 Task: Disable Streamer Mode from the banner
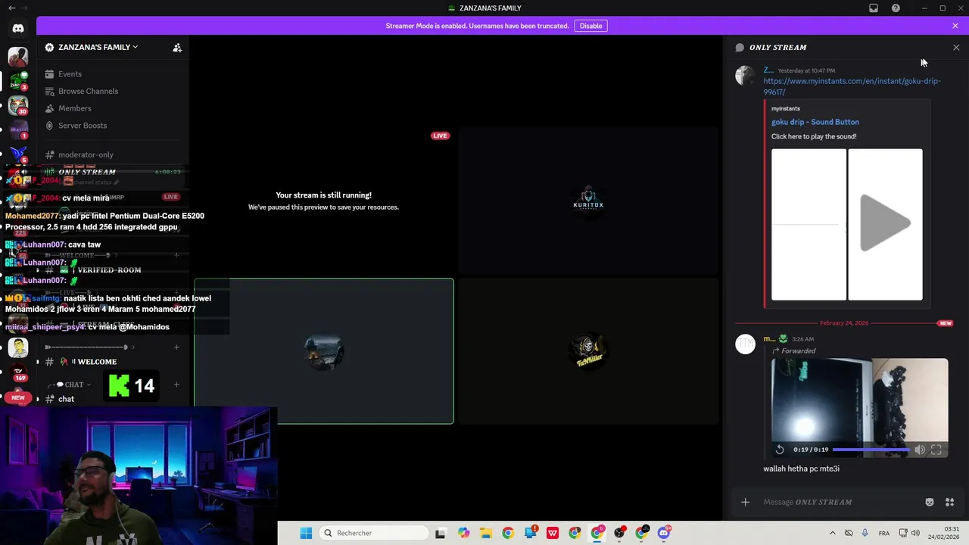(x=590, y=26)
